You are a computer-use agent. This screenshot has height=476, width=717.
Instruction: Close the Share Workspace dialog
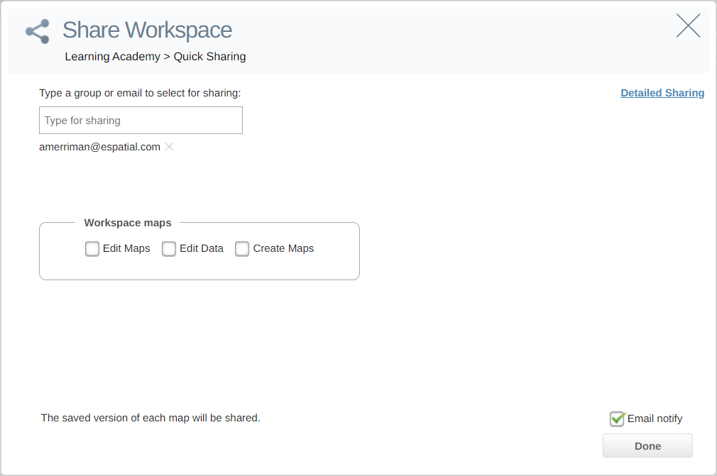[688, 26]
